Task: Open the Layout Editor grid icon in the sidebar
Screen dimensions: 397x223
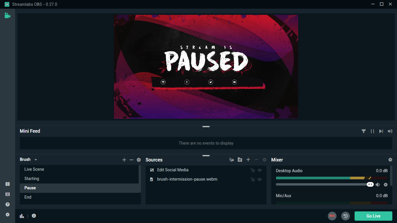Action: tap(8, 184)
